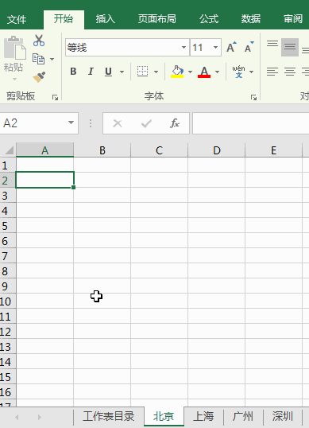Screen dimensions: 309x428
Task: Click the cancel X icon in formula bar
Action: click(118, 123)
